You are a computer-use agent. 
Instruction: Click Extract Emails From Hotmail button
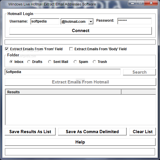[x=80, y=82]
